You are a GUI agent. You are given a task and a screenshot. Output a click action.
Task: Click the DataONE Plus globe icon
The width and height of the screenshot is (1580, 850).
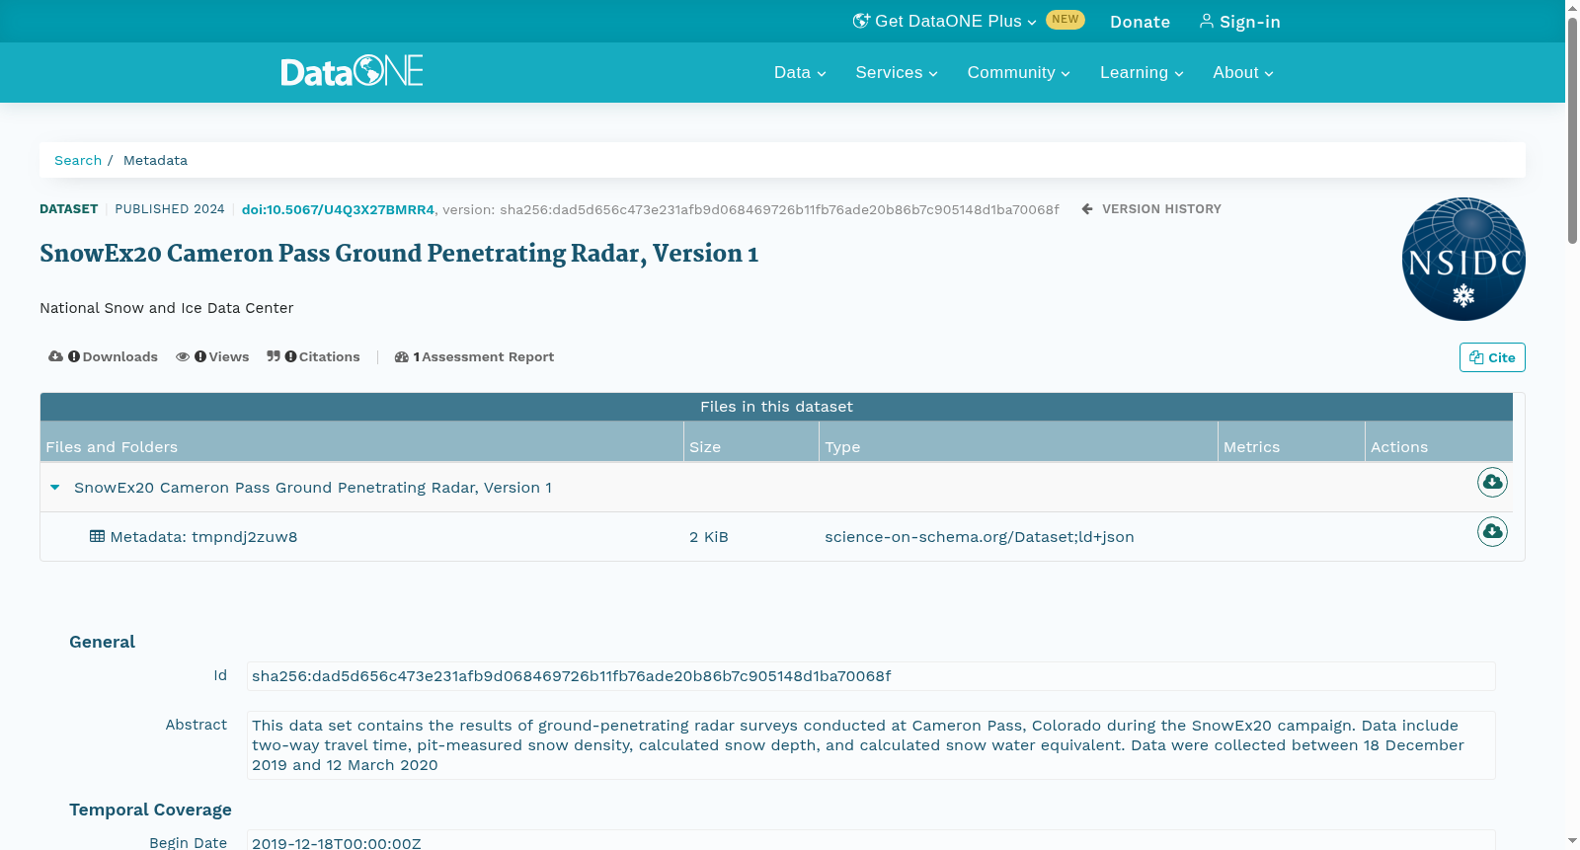[x=861, y=21]
